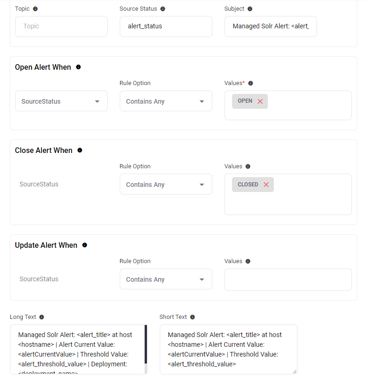Click the Close Alert When info icon

[x=80, y=150]
